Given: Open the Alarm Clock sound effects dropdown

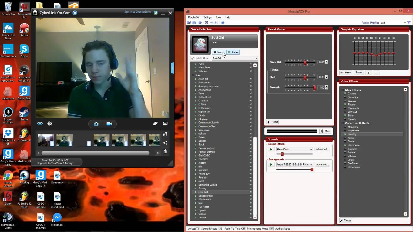Looking at the screenshot, I should (294, 149).
